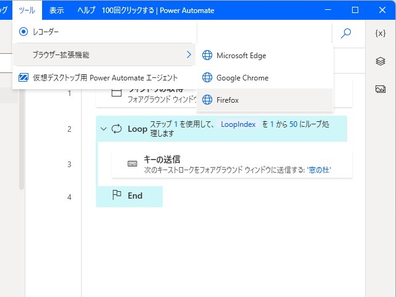
Task: Click the keyboard icon of キーの送信
Action: tap(132, 164)
